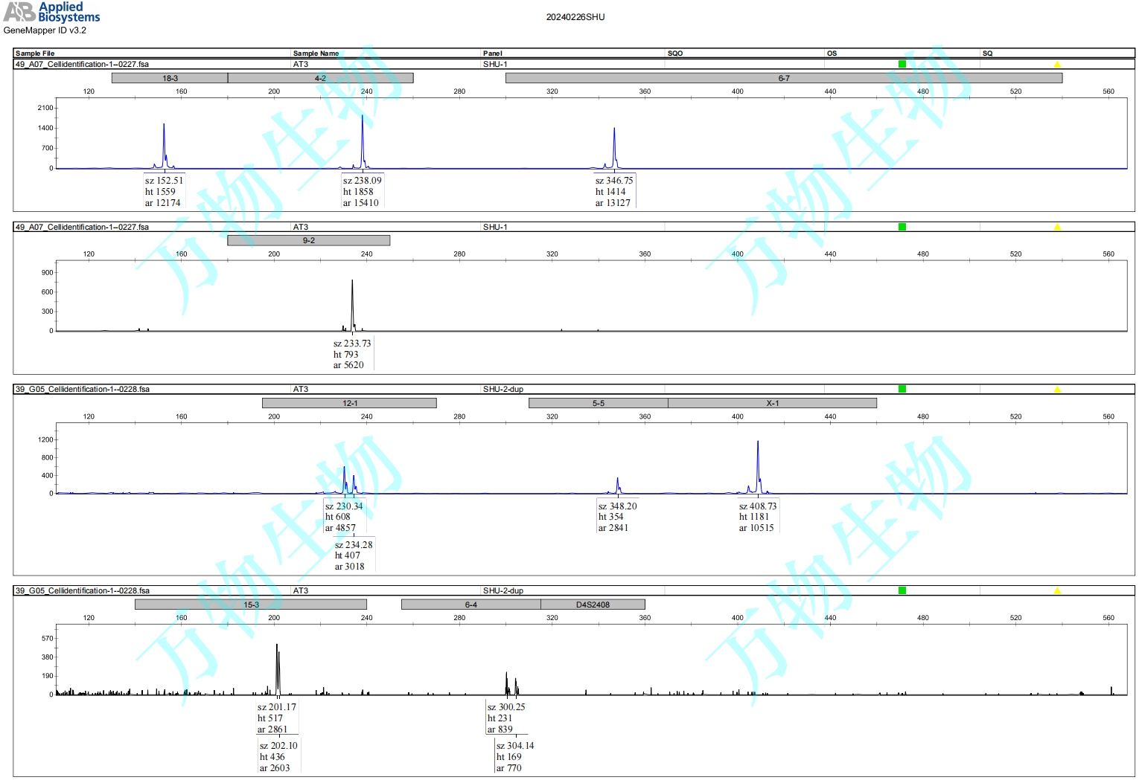Select the 9-2 marker bar
Viewport: 1139px width, 783px height.
pyautogui.click(x=308, y=240)
